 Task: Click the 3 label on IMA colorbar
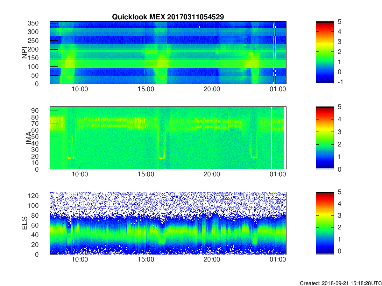(x=339, y=132)
